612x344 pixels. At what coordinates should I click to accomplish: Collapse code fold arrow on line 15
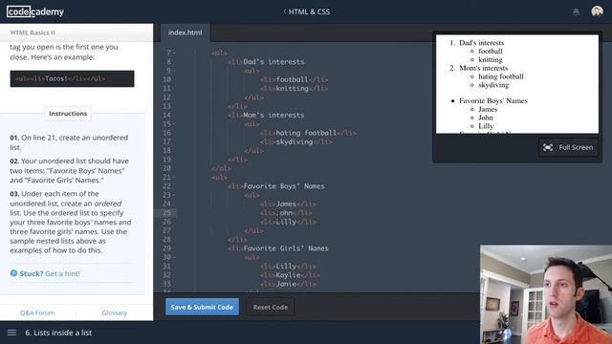tap(174, 124)
